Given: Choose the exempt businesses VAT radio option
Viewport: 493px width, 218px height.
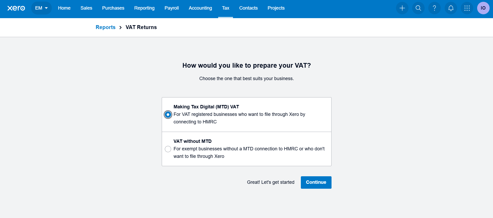Looking at the screenshot, I should 168,149.
